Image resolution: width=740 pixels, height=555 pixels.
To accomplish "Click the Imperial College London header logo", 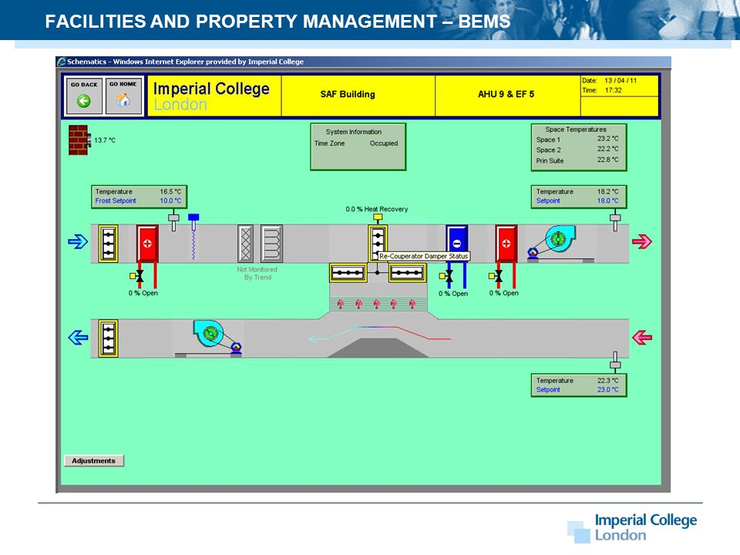I will (x=211, y=96).
